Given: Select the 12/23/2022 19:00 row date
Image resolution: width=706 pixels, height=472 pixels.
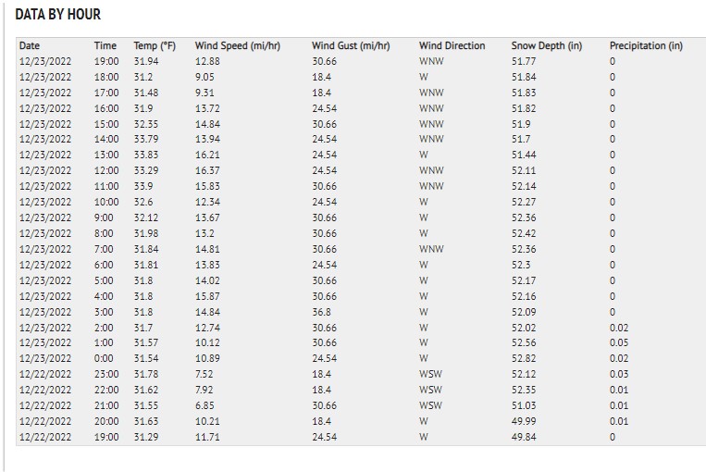Looking at the screenshot, I should point(45,61).
